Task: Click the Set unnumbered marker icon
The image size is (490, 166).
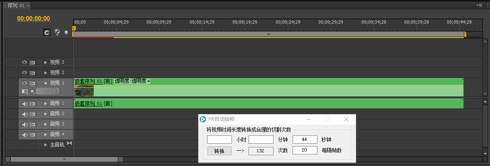Action: [x=66, y=32]
